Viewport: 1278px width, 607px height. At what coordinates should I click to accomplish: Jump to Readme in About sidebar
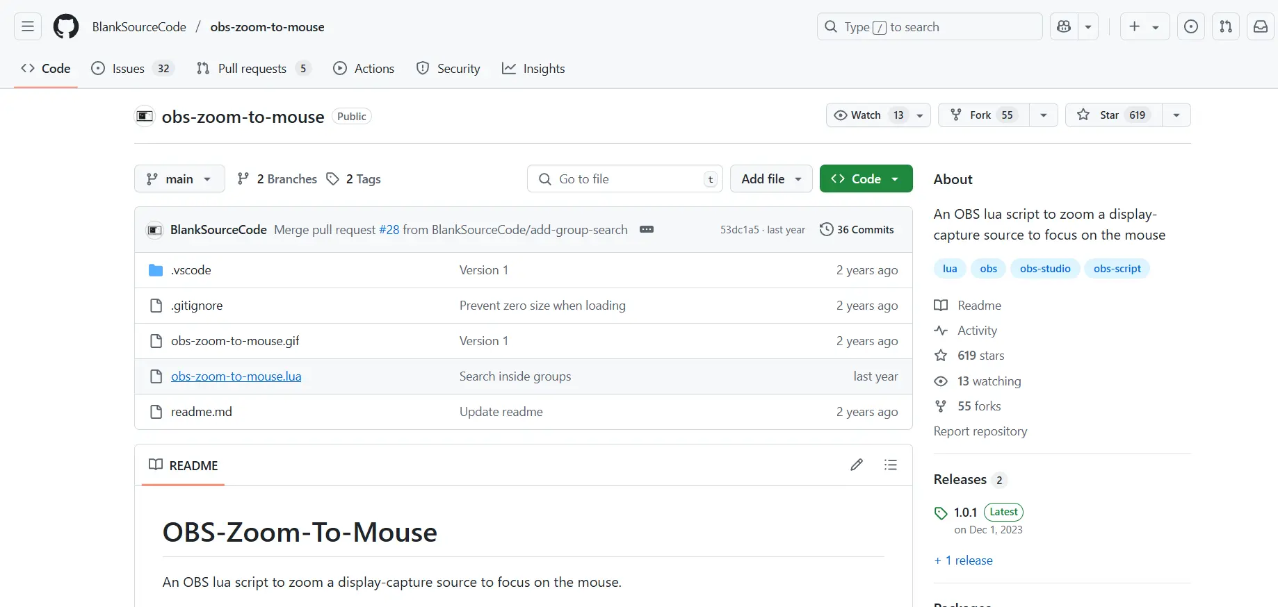968,306
